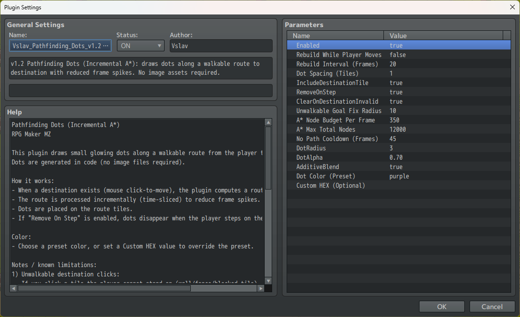Click the plugin description text box
Viewport: 520px width, 317px height.
141,68
